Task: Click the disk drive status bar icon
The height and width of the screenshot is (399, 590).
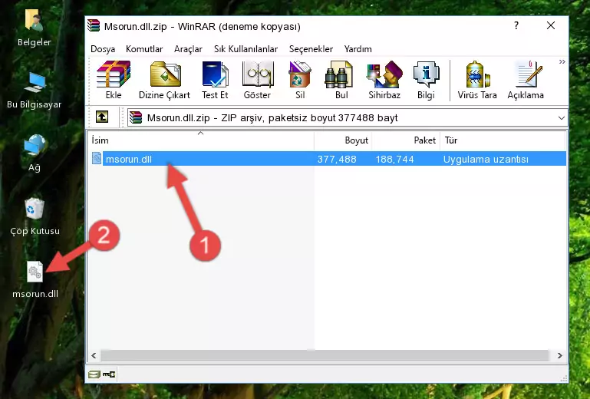Action: tap(94, 374)
